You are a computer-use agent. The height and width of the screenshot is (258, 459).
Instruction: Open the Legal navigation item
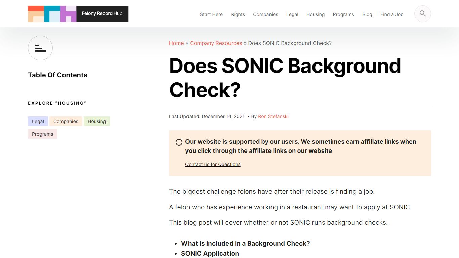coord(292,14)
